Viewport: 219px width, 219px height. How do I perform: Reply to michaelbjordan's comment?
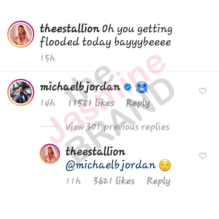click(138, 103)
